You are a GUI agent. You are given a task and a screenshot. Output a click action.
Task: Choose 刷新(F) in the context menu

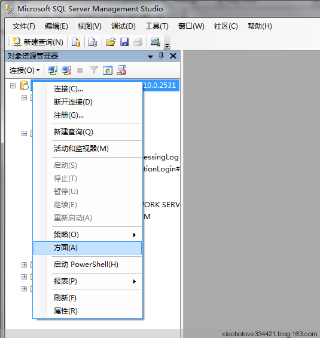(x=88, y=298)
